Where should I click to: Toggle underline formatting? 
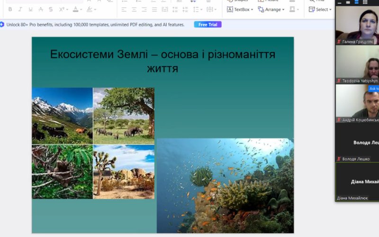coord(30,9)
